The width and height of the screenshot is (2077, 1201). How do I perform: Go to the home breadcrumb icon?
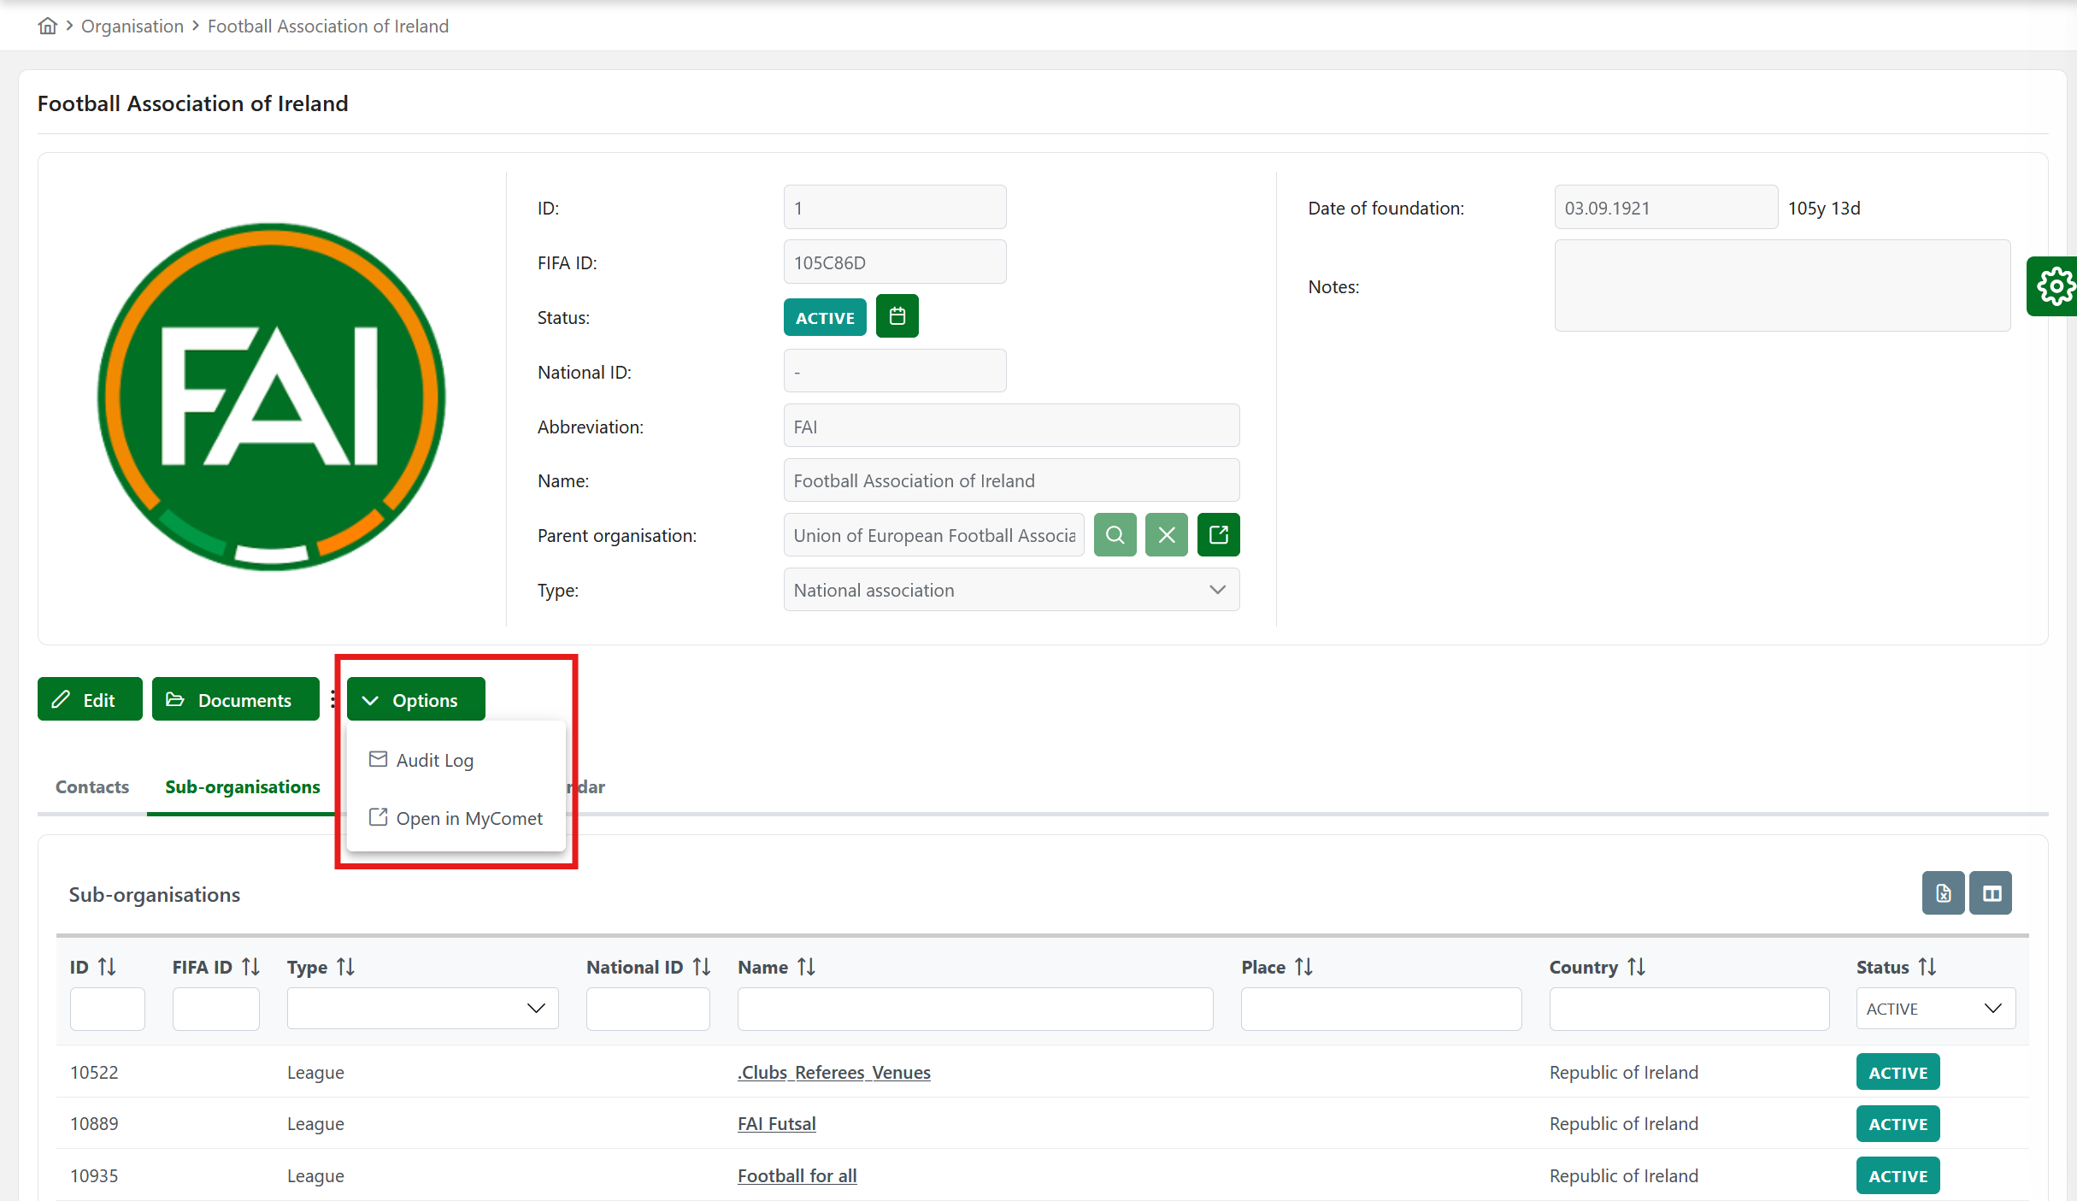point(48,26)
